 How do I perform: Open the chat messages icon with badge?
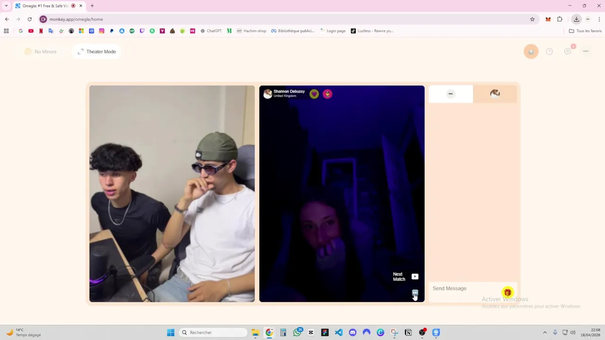coord(568,51)
